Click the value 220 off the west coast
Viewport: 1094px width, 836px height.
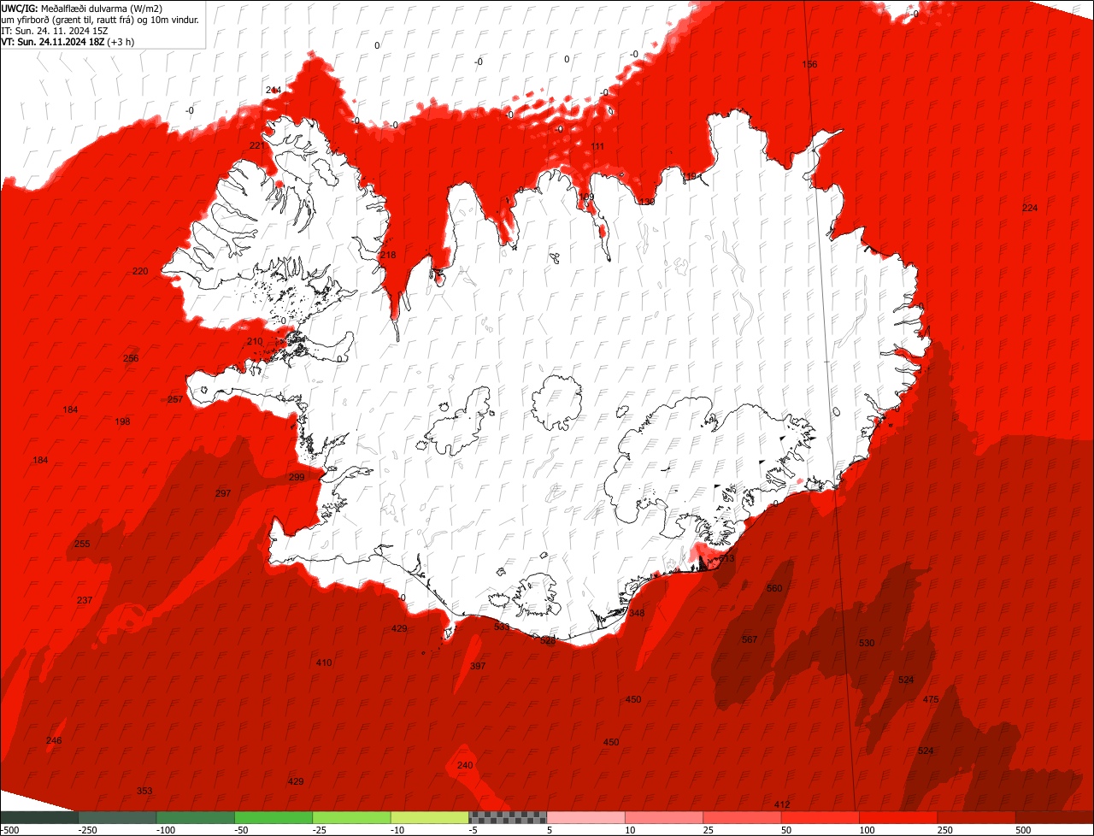(x=140, y=272)
